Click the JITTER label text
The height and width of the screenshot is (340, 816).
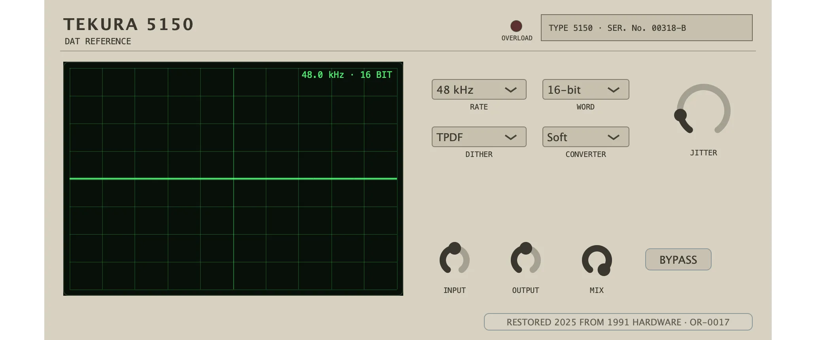(703, 153)
